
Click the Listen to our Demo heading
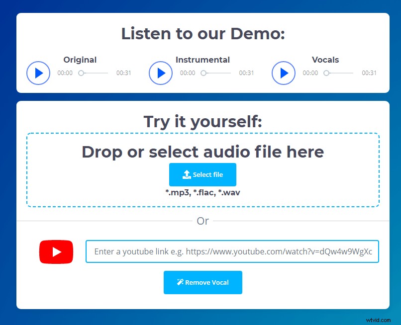coord(203,33)
